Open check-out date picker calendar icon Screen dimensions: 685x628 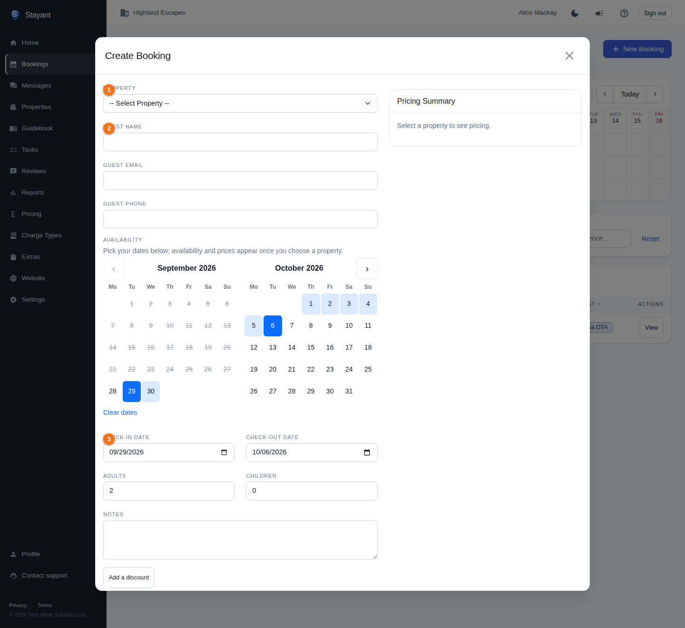(367, 452)
